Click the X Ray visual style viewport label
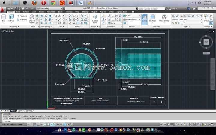This screenshot has width=216, height=135. (x=11, y=31)
